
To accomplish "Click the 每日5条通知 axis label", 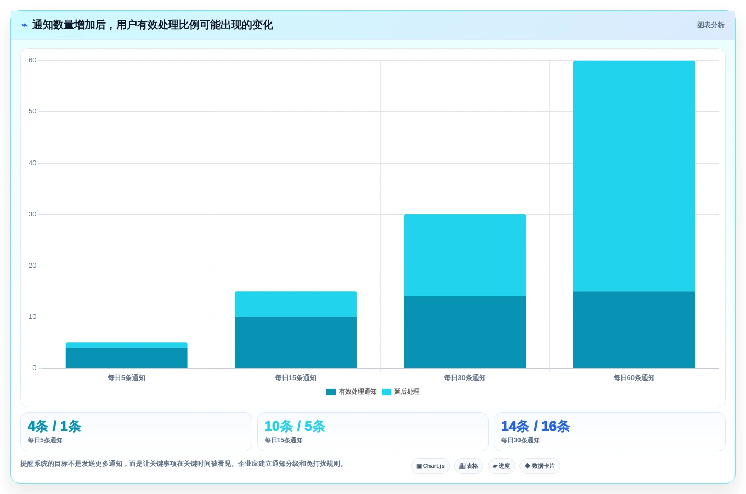I will pyautogui.click(x=127, y=378).
